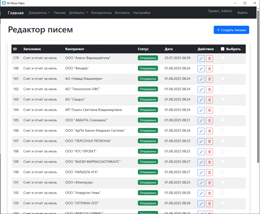The width and height of the screenshot is (260, 214).
Task: Open the Контрагенты section
Action: [x=101, y=13]
